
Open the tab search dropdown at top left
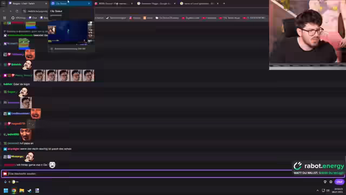[3, 4]
